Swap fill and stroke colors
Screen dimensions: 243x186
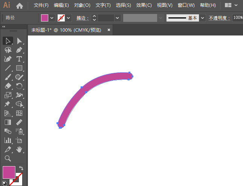click(21, 168)
